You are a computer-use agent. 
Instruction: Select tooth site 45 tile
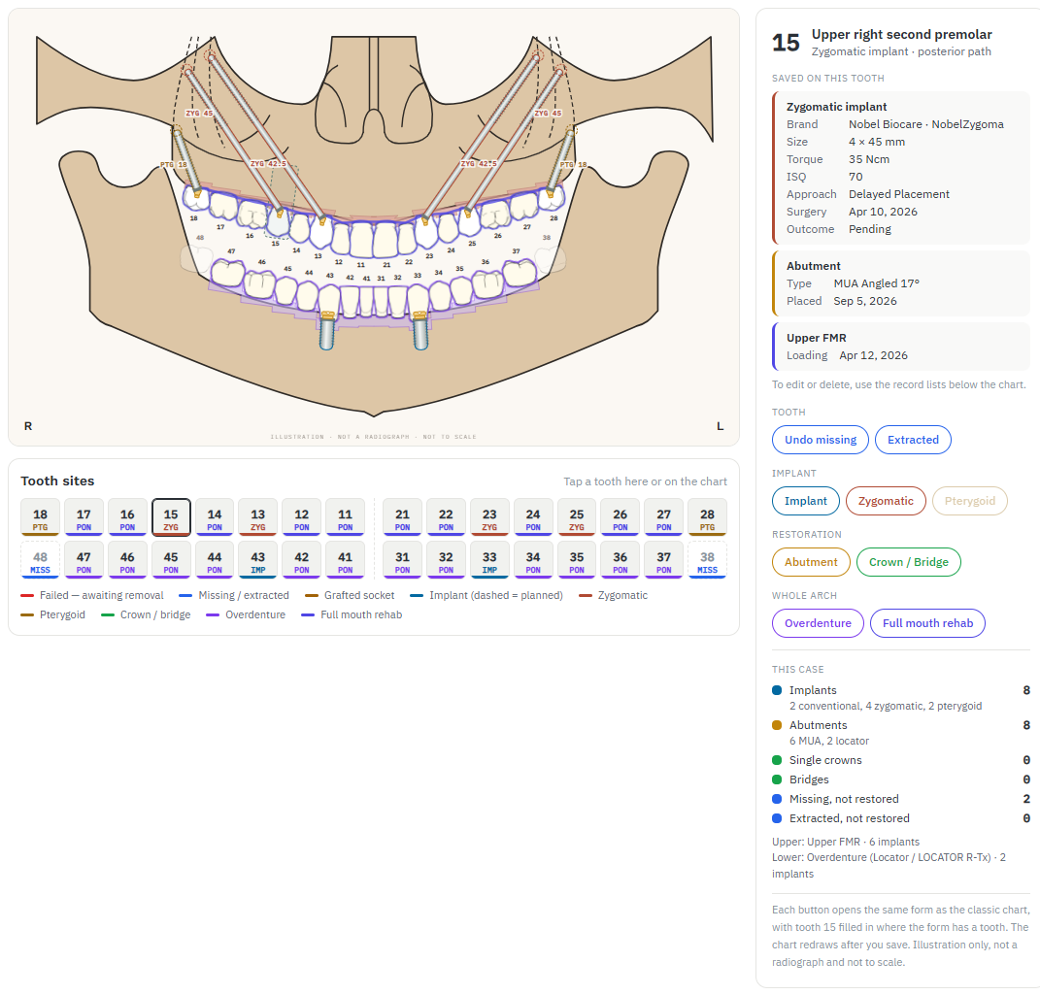(x=171, y=560)
